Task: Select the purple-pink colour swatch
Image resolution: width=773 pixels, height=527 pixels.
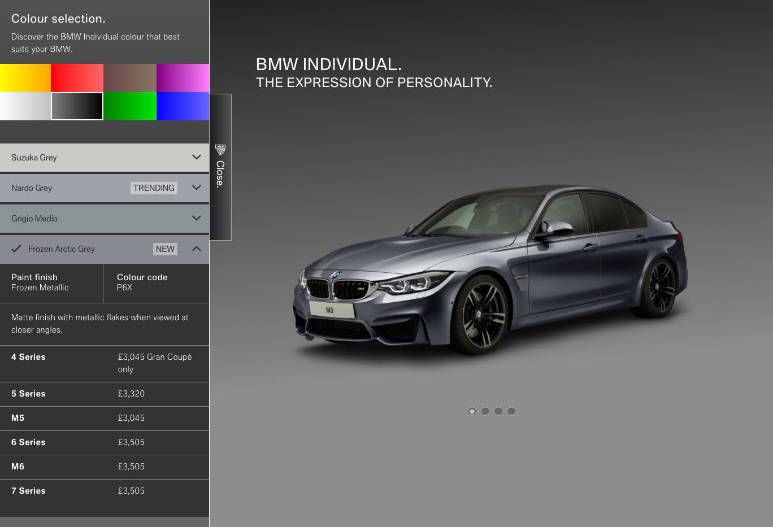Action: click(183, 77)
